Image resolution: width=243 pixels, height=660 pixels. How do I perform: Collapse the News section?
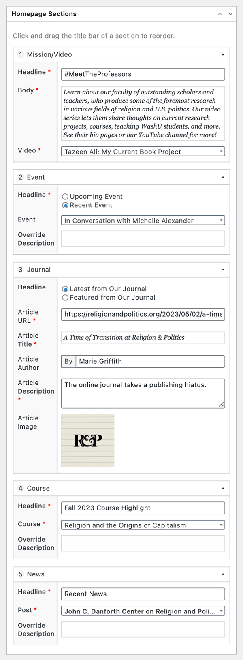pos(223,574)
